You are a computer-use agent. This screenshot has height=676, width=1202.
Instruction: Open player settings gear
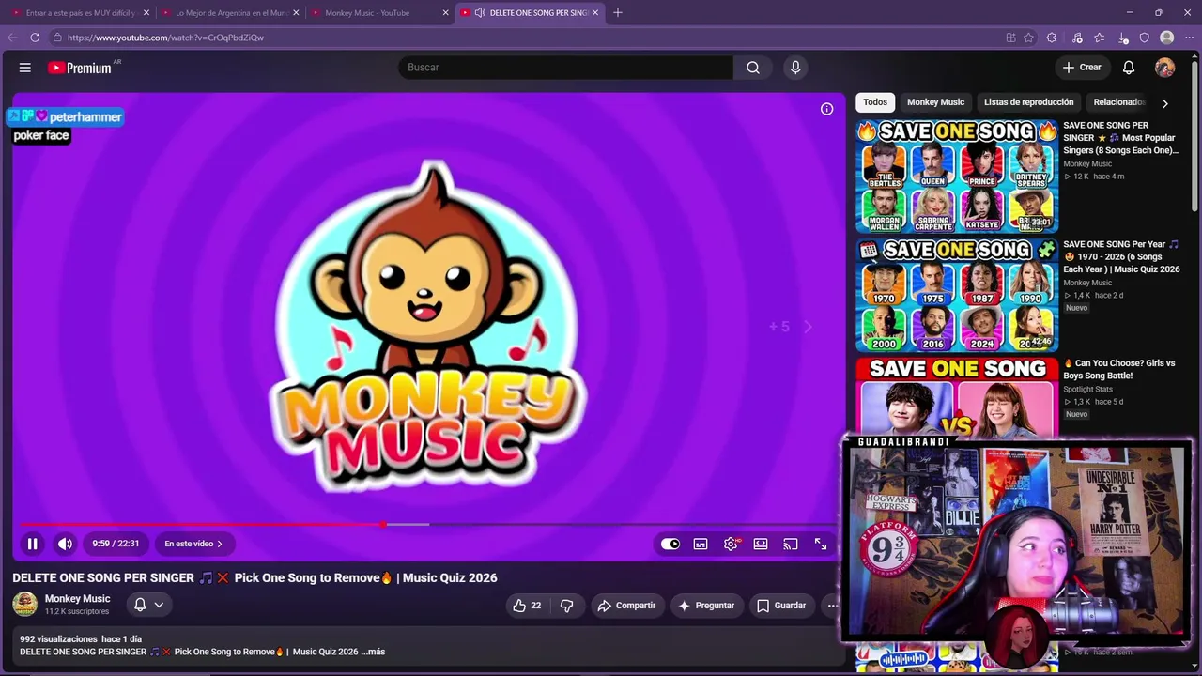[x=731, y=544]
